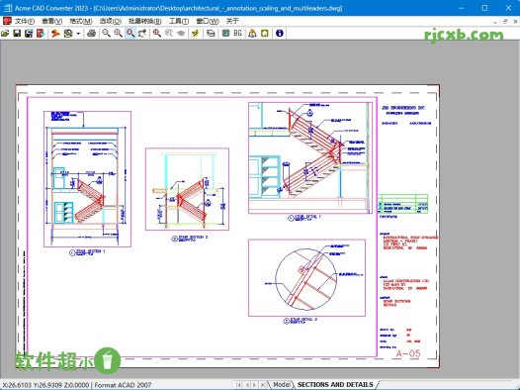Click the Stair Section 2 drawing viewport
Screen dimensions: 520x390
pyautogui.click(x=187, y=189)
